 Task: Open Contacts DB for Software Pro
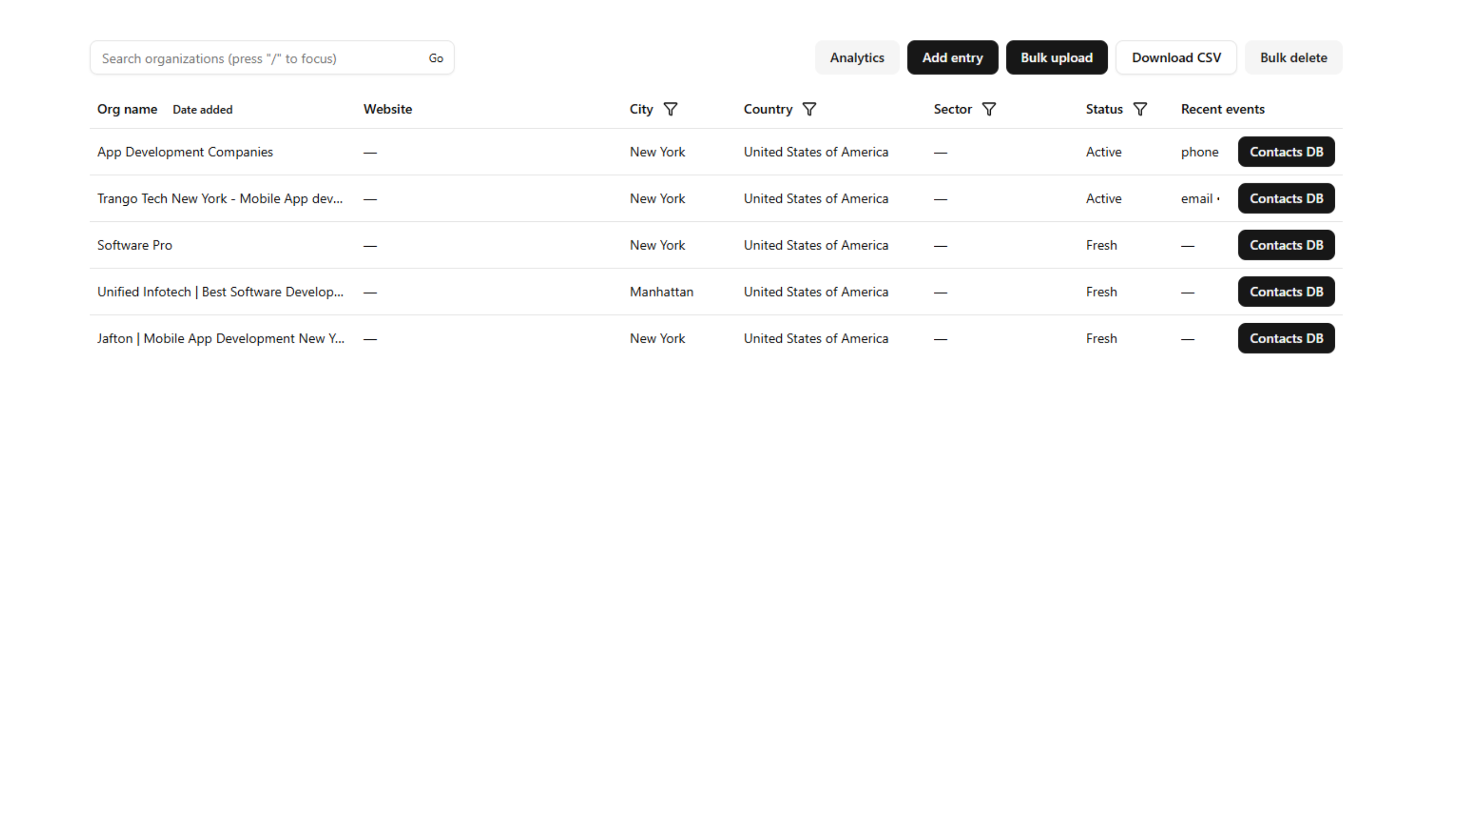click(1286, 245)
